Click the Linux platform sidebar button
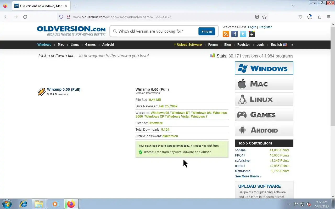Viewport: 335px width, 209px height. (x=264, y=99)
